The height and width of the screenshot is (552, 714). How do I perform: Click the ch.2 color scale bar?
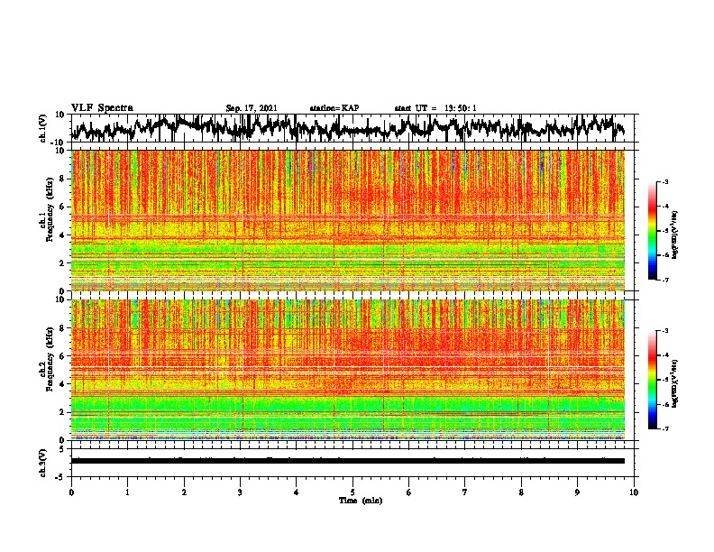pos(653,380)
